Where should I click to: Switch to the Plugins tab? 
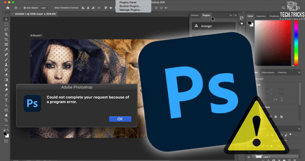pos(206,15)
